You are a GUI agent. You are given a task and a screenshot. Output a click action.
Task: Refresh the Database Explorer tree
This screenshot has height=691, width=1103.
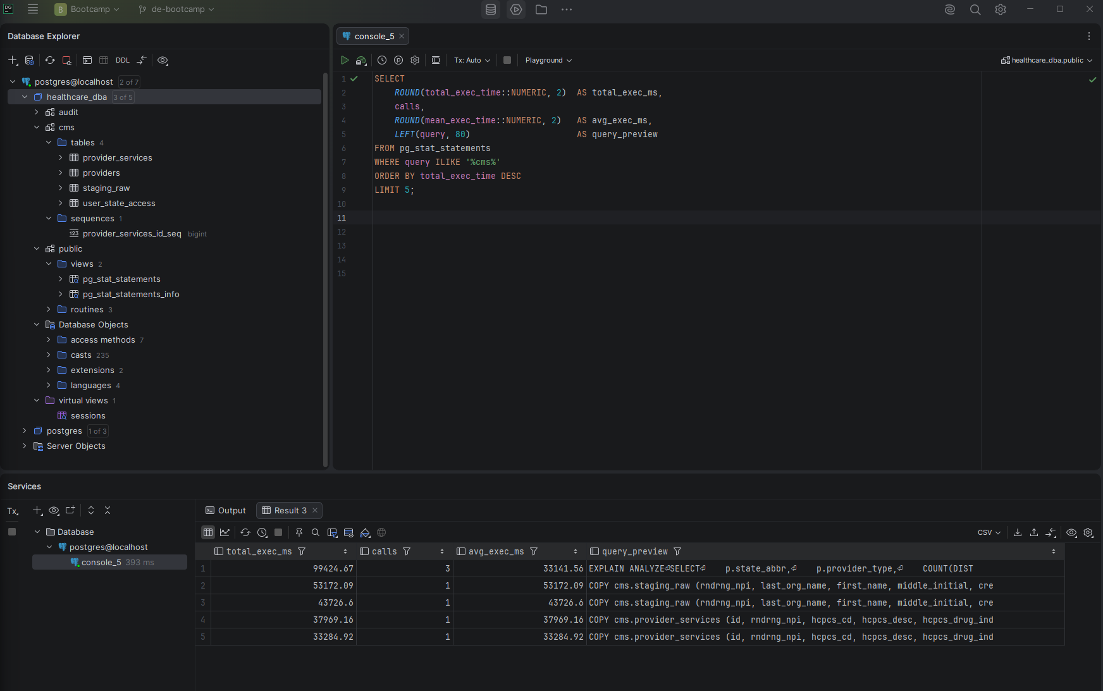[x=50, y=60]
